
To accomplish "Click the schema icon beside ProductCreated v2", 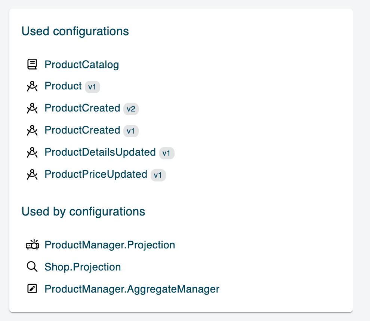I will tap(33, 108).
